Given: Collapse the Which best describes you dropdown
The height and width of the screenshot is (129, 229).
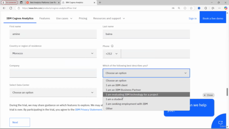Looking at the screenshot, I should (x=146, y=73).
